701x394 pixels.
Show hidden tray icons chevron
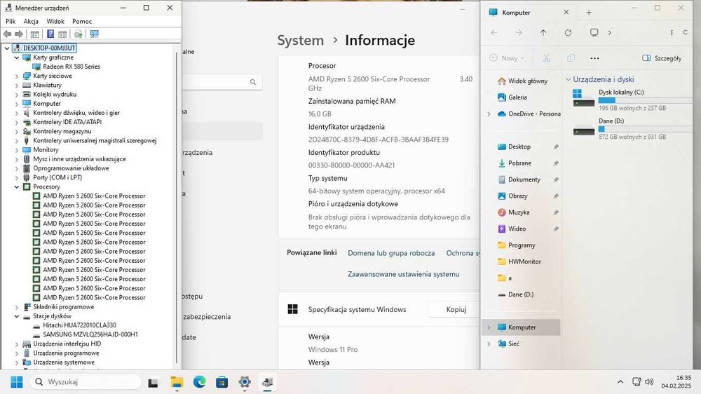pos(620,382)
